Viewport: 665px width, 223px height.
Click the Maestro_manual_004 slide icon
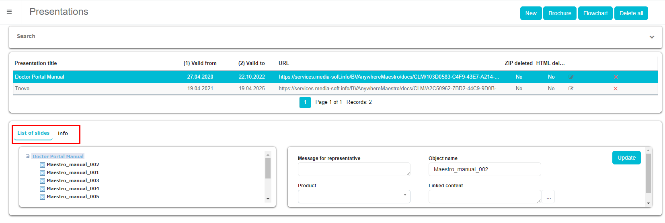(42, 189)
